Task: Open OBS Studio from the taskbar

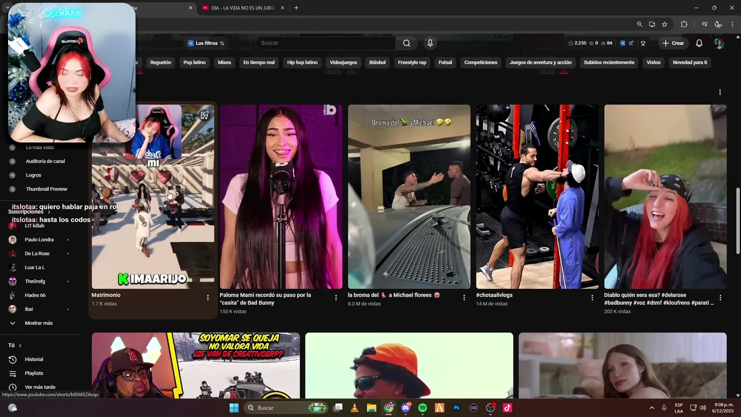Action: [490, 408]
